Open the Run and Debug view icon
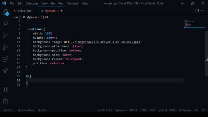Screen dimensions: 208x117 [6, 47]
